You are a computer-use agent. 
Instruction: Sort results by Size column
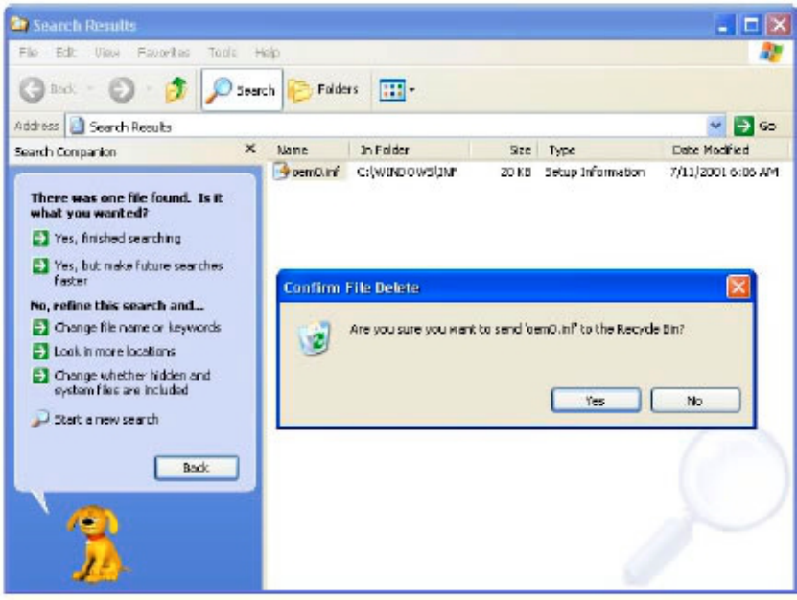click(x=504, y=150)
